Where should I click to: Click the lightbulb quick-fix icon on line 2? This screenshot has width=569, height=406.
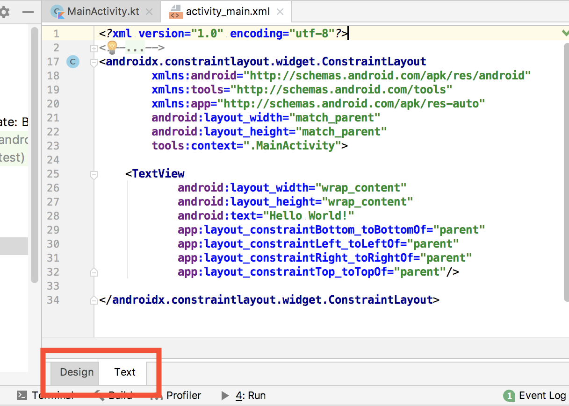click(x=112, y=46)
